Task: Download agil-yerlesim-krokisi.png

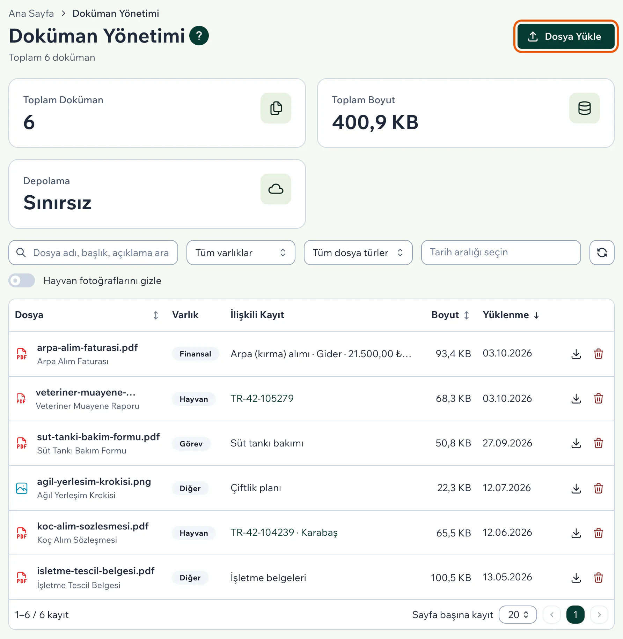Action: click(x=576, y=488)
